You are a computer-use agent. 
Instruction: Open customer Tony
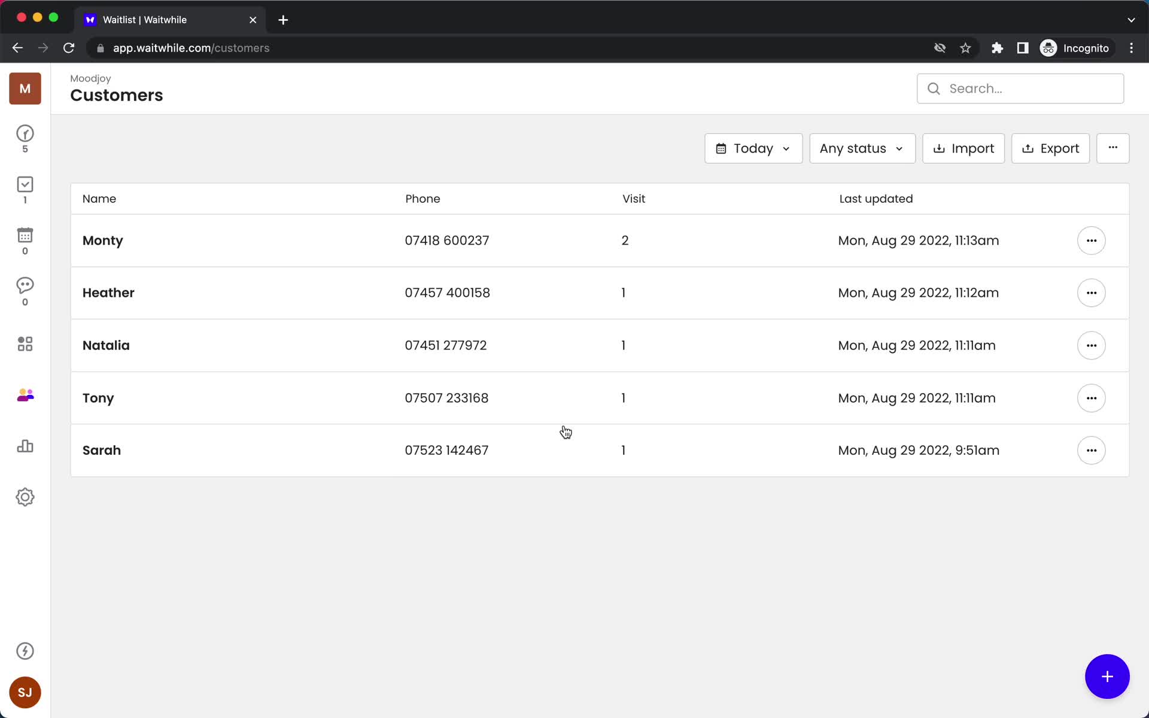click(x=98, y=398)
